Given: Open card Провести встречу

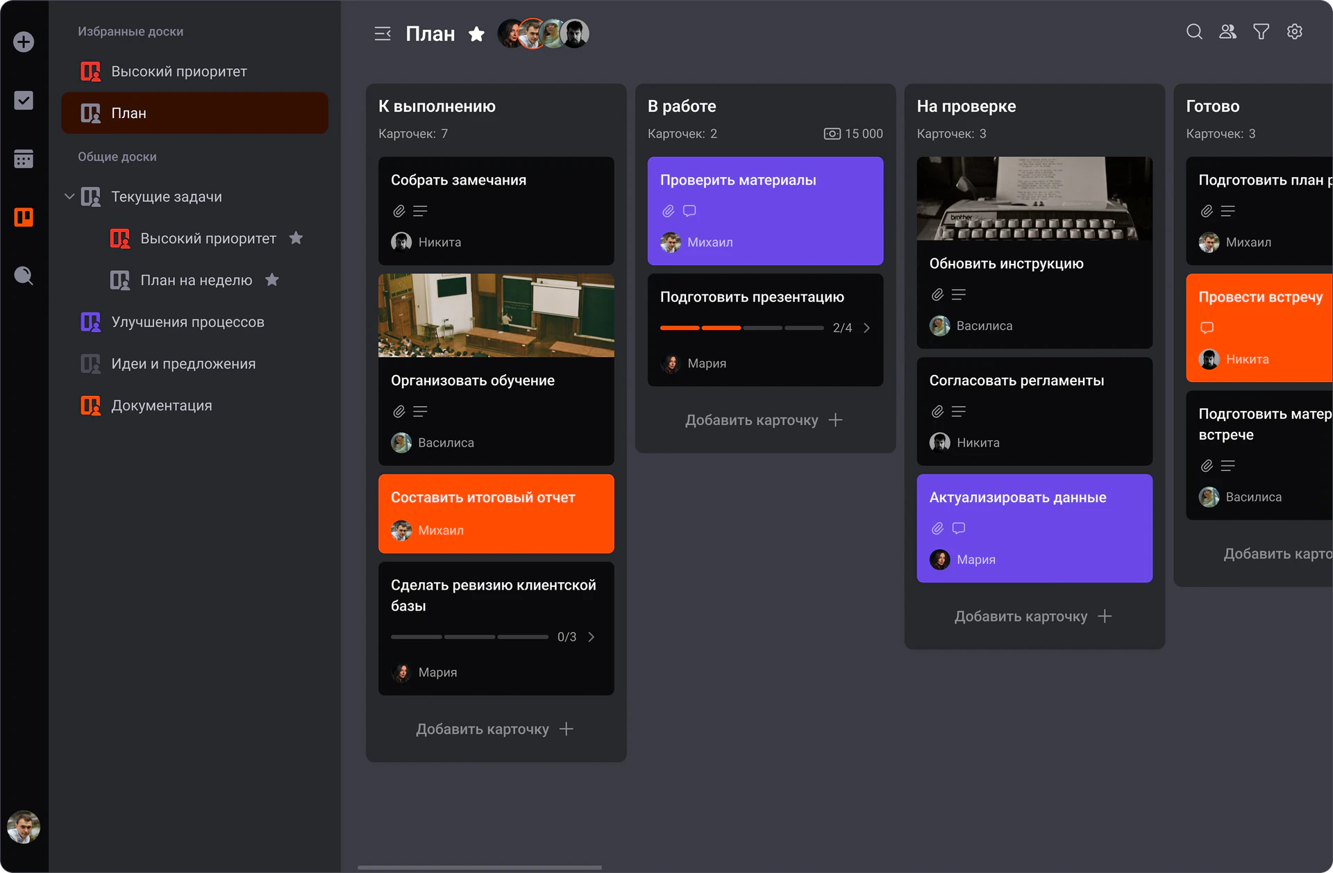Looking at the screenshot, I should tap(1259, 328).
